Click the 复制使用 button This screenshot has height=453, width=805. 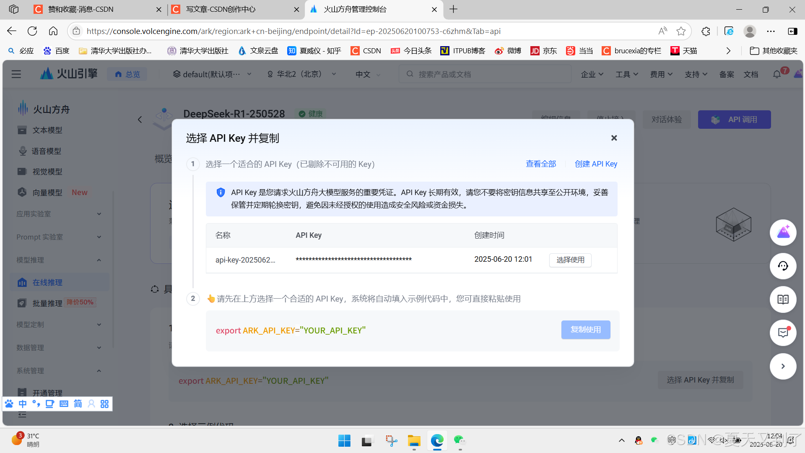click(585, 330)
